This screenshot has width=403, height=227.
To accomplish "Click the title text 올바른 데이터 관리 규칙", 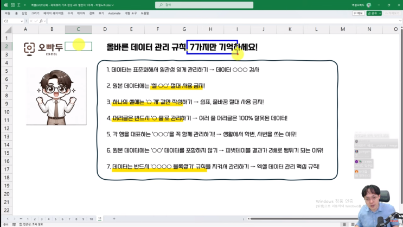I will pyautogui.click(x=146, y=47).
